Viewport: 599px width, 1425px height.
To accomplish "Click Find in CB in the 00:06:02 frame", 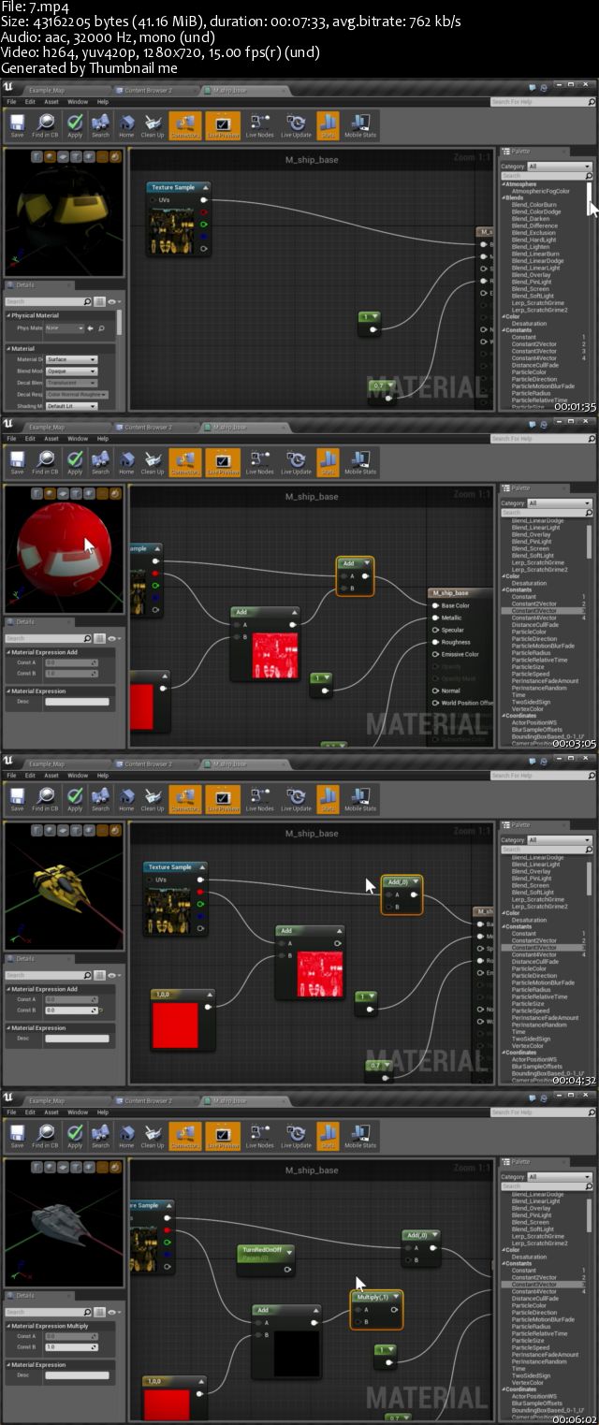I will pyautogui.click(x=45, y=1135).
